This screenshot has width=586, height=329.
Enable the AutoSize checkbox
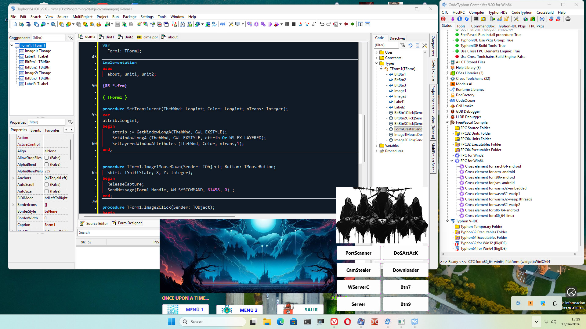click(x=47, y=191)
